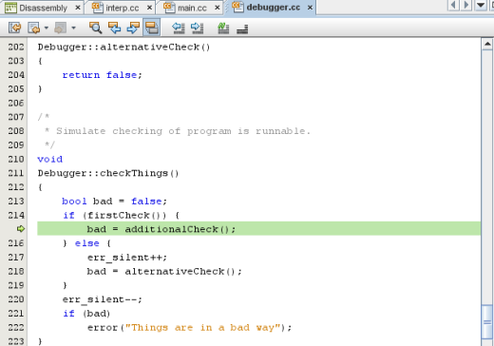
Task: Click the greyed Forward navigation icon
Action: tap(60, 28)
